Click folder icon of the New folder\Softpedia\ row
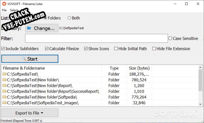 pyautogui.click(x=4, y=97)
